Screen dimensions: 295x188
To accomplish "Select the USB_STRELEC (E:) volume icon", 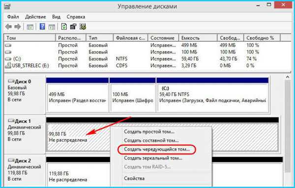I will pyautogui.click(x=8, y=66).
